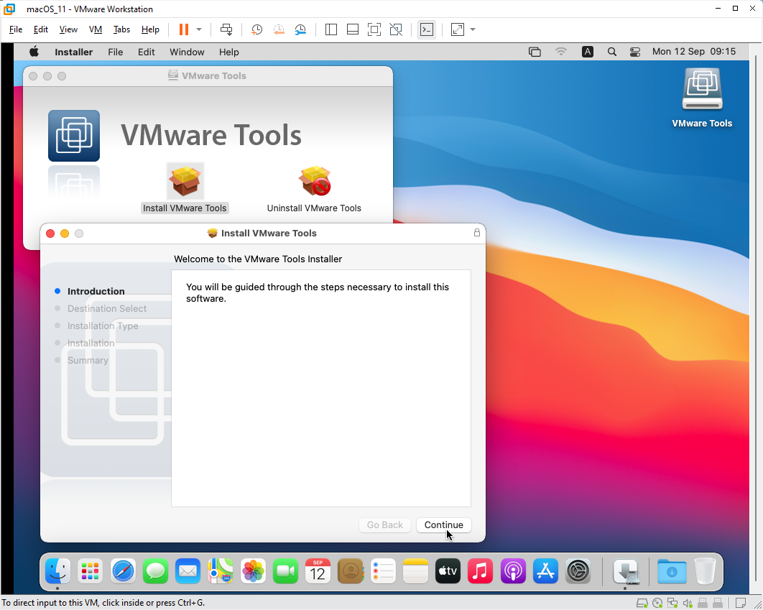The image size is (763, 610).
Task: Open the Wi-Fi status menu
Action: pyautogui.click(x=561, y=52)
